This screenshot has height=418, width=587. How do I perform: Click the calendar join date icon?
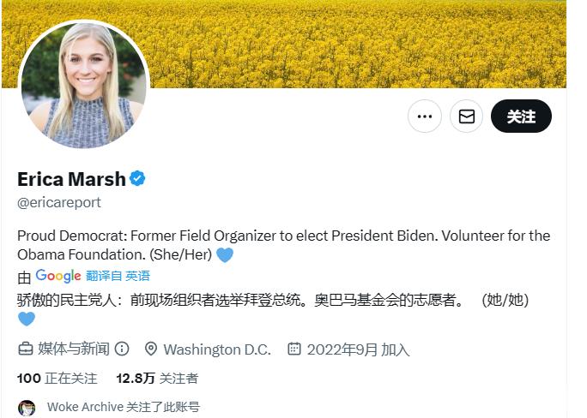tap(293, 349)
